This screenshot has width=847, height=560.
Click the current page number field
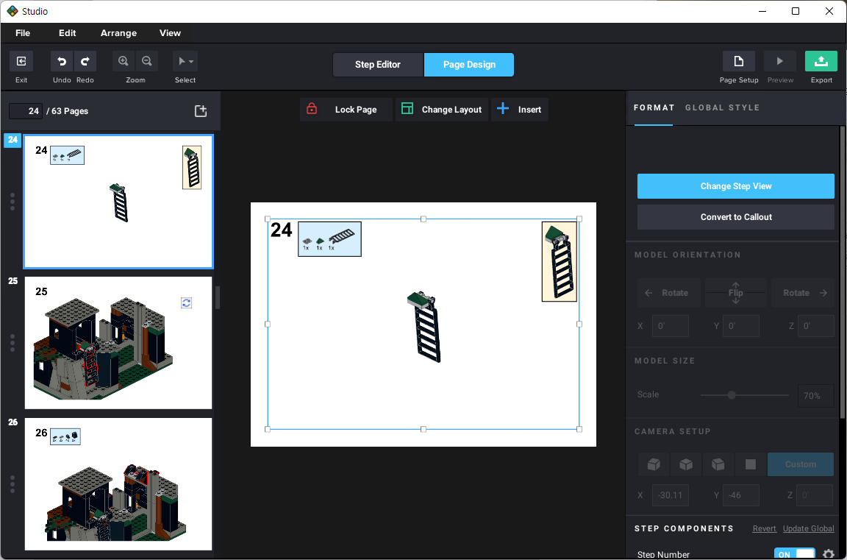(x=26, y=111)
